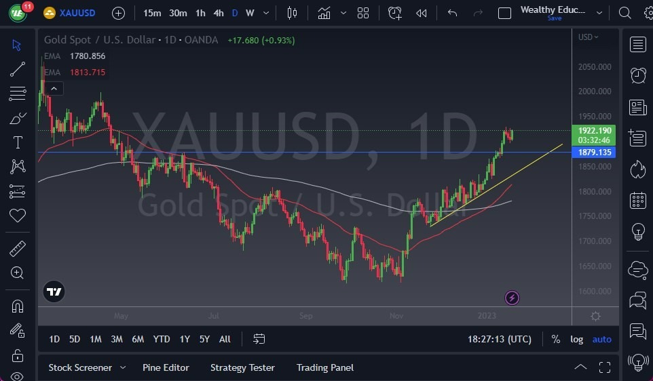Click the XAUUSD symbol name
653x381 pixels.
(x=77, y=13)
